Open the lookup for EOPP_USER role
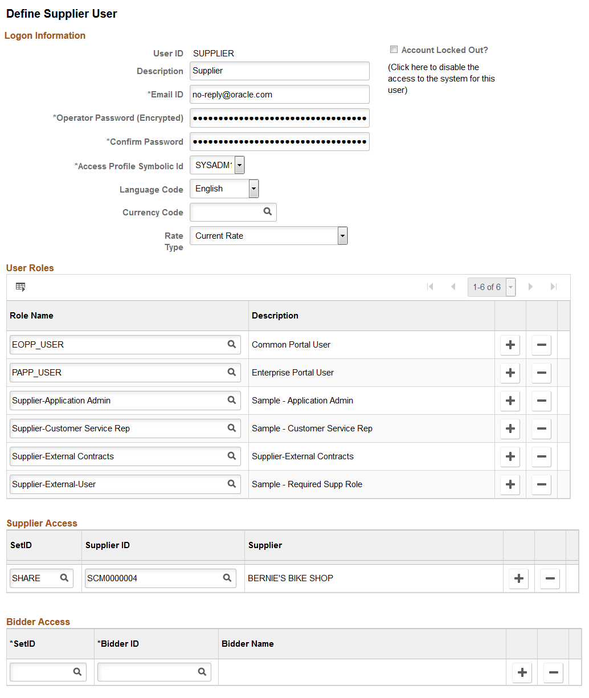 pos(231,344)
